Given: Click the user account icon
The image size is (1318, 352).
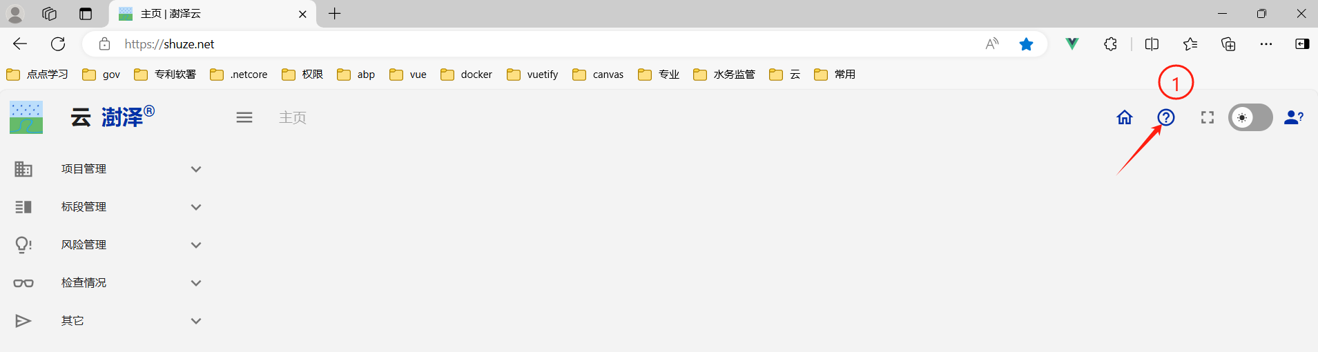Looking at the screenshot, I should point(1293,117).
